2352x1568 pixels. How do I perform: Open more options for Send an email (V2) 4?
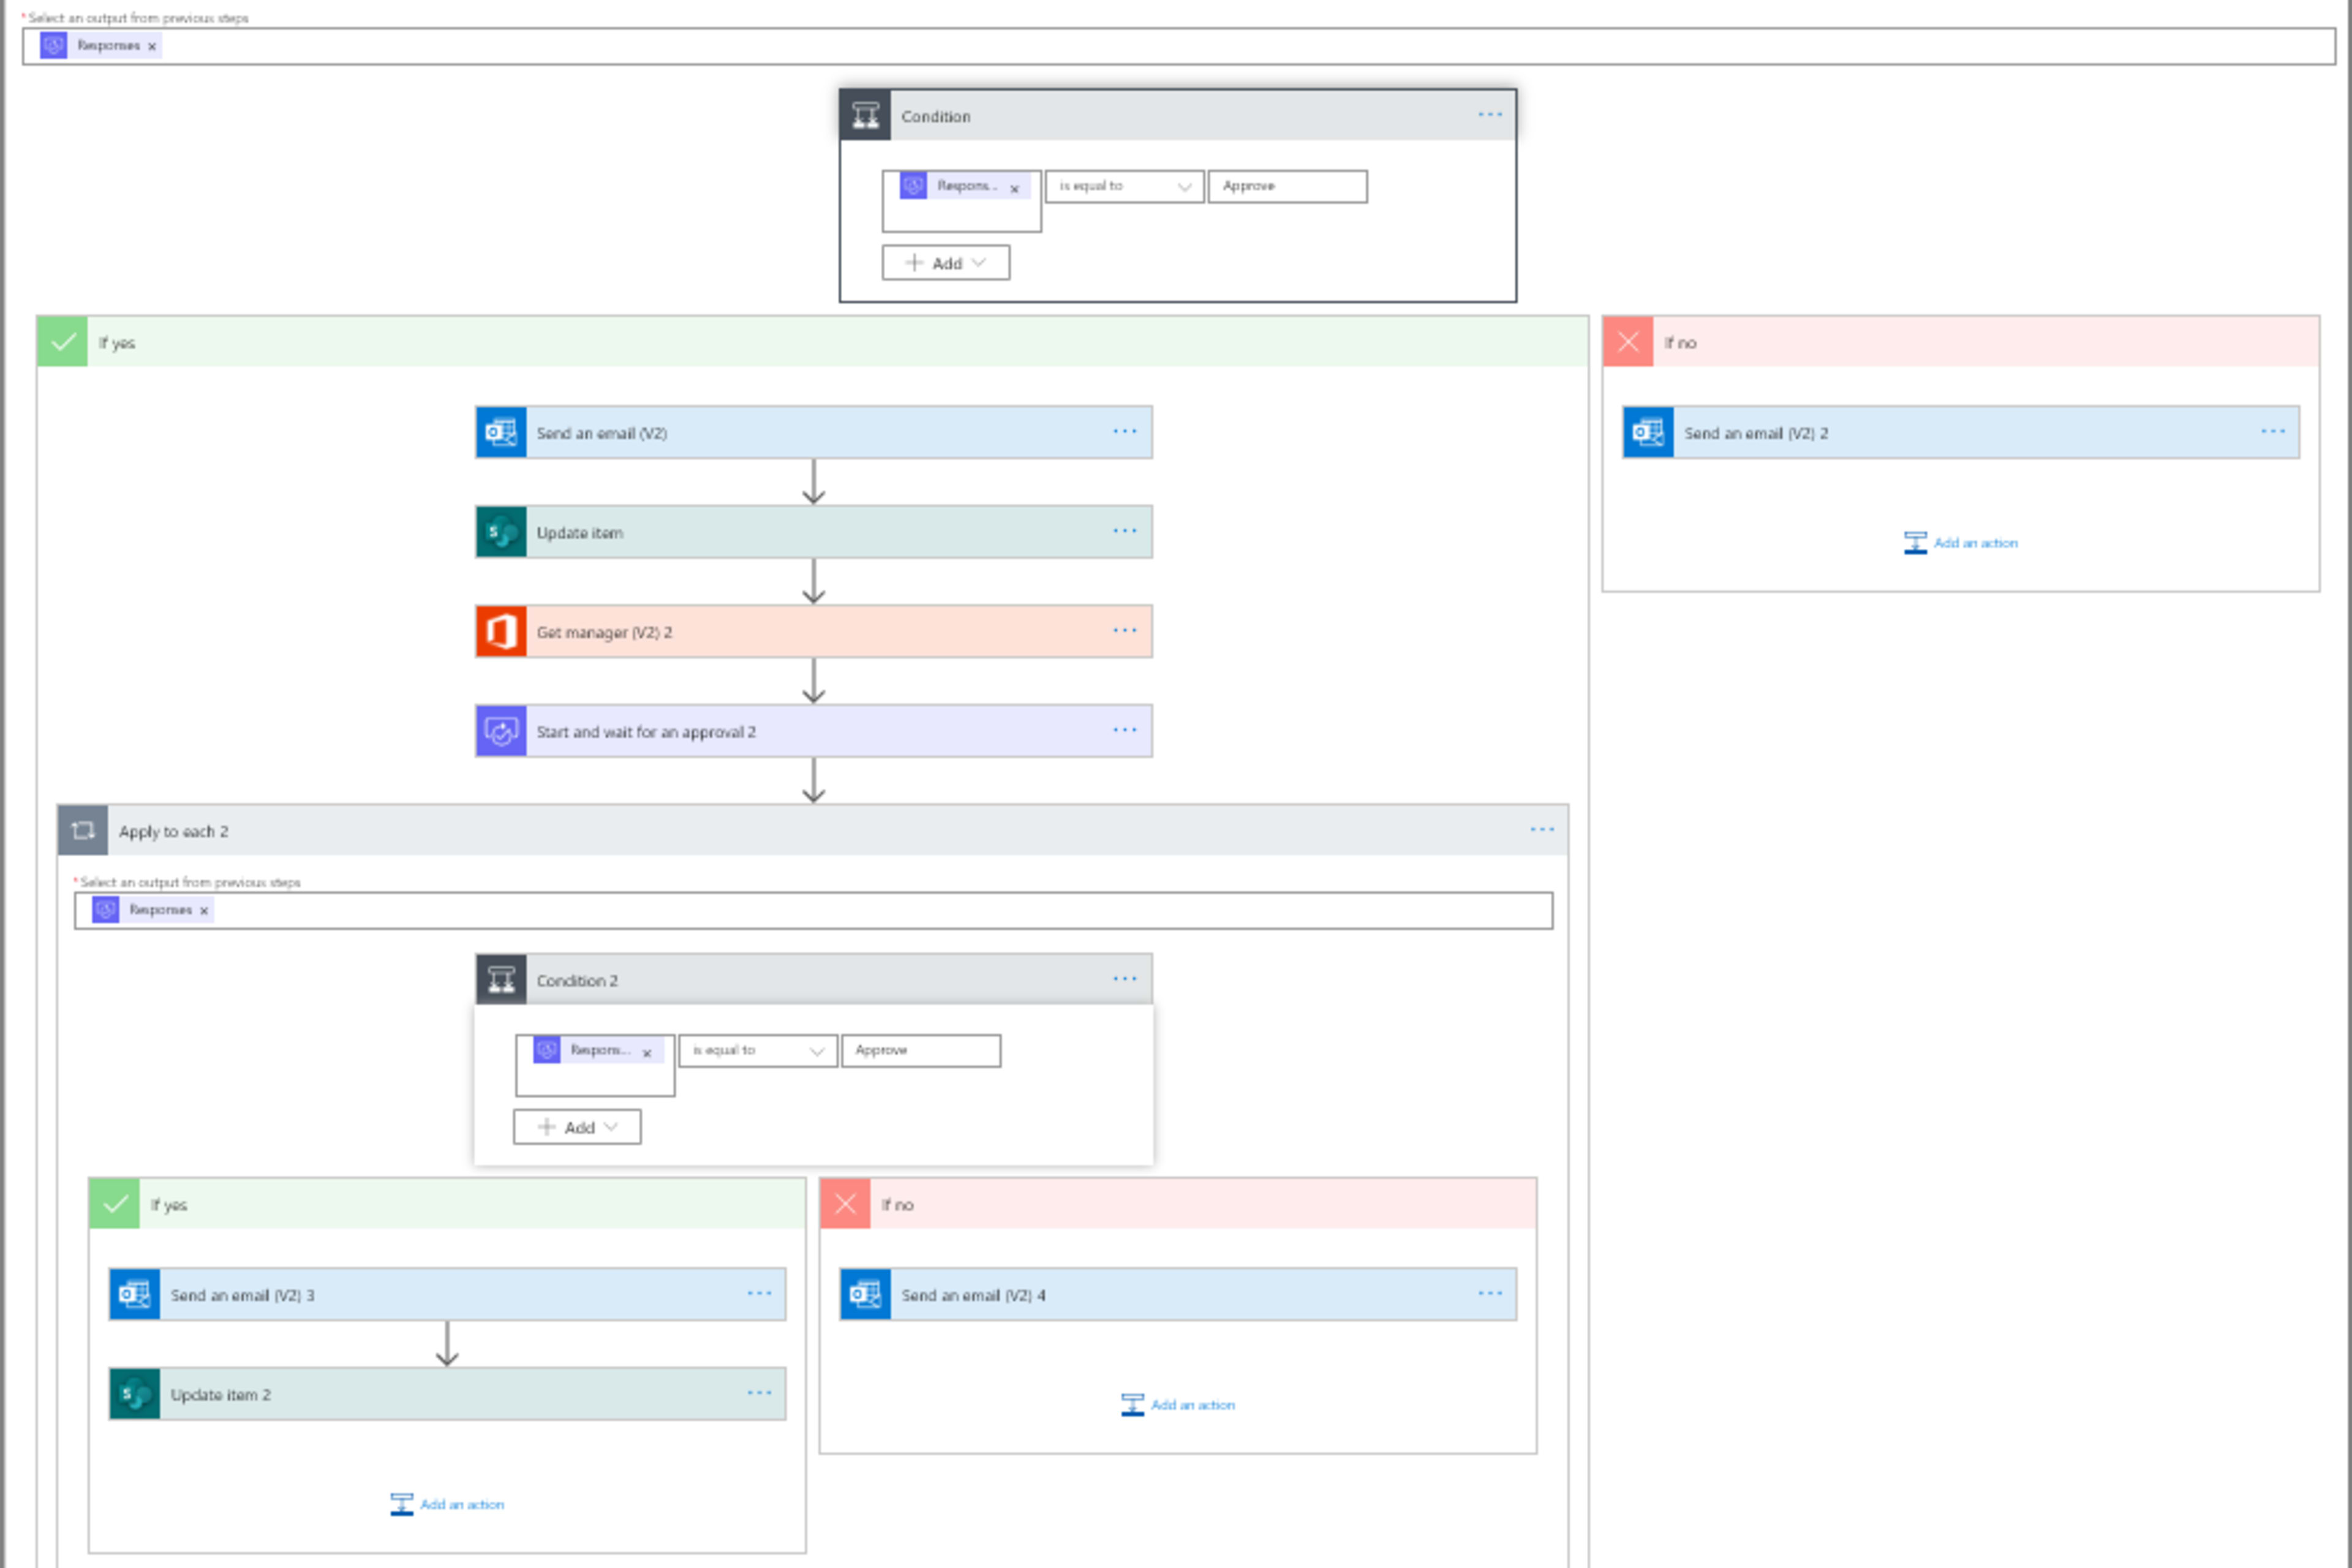(x=1490, y=1293)
